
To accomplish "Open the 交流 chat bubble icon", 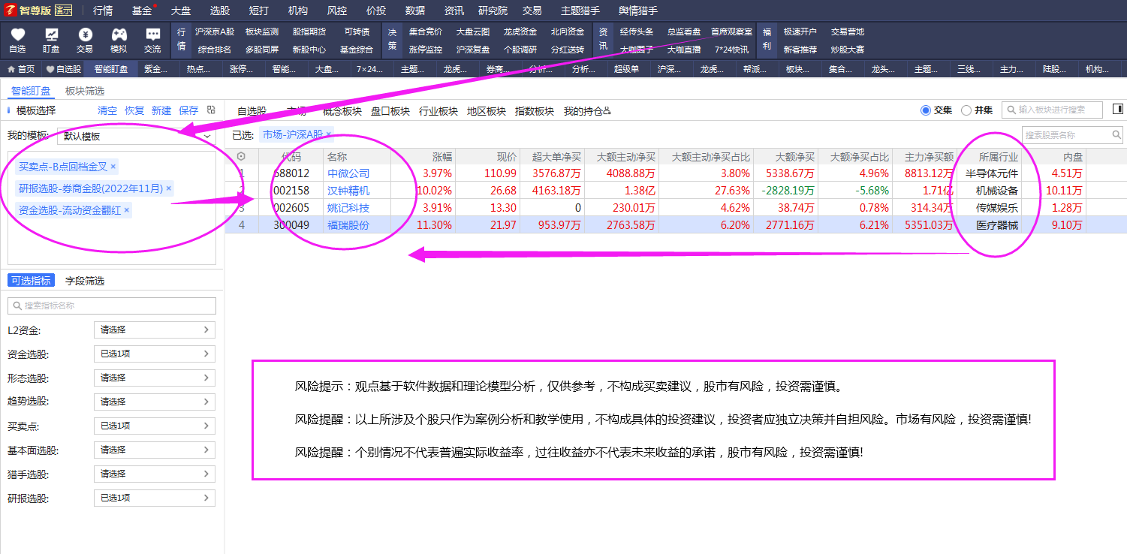I will [152, 35].
